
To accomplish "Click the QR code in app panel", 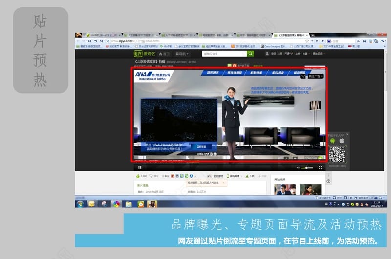I will pyautogui.click(x=337, y=155).
